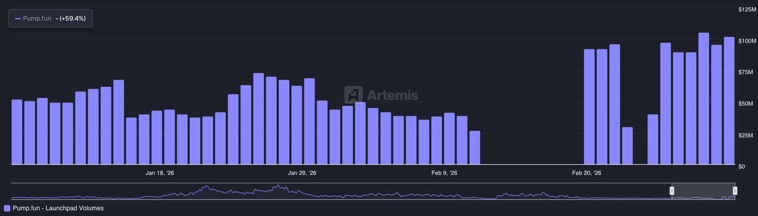758x216 pixels.
Task: Click the Feb 20, '26 axis label
Action: [586, 173]
